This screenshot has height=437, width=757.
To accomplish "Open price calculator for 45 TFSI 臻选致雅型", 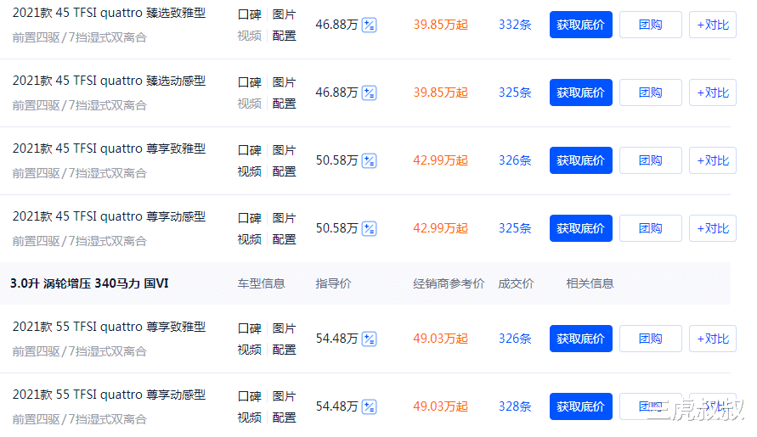I will (370, 25).
